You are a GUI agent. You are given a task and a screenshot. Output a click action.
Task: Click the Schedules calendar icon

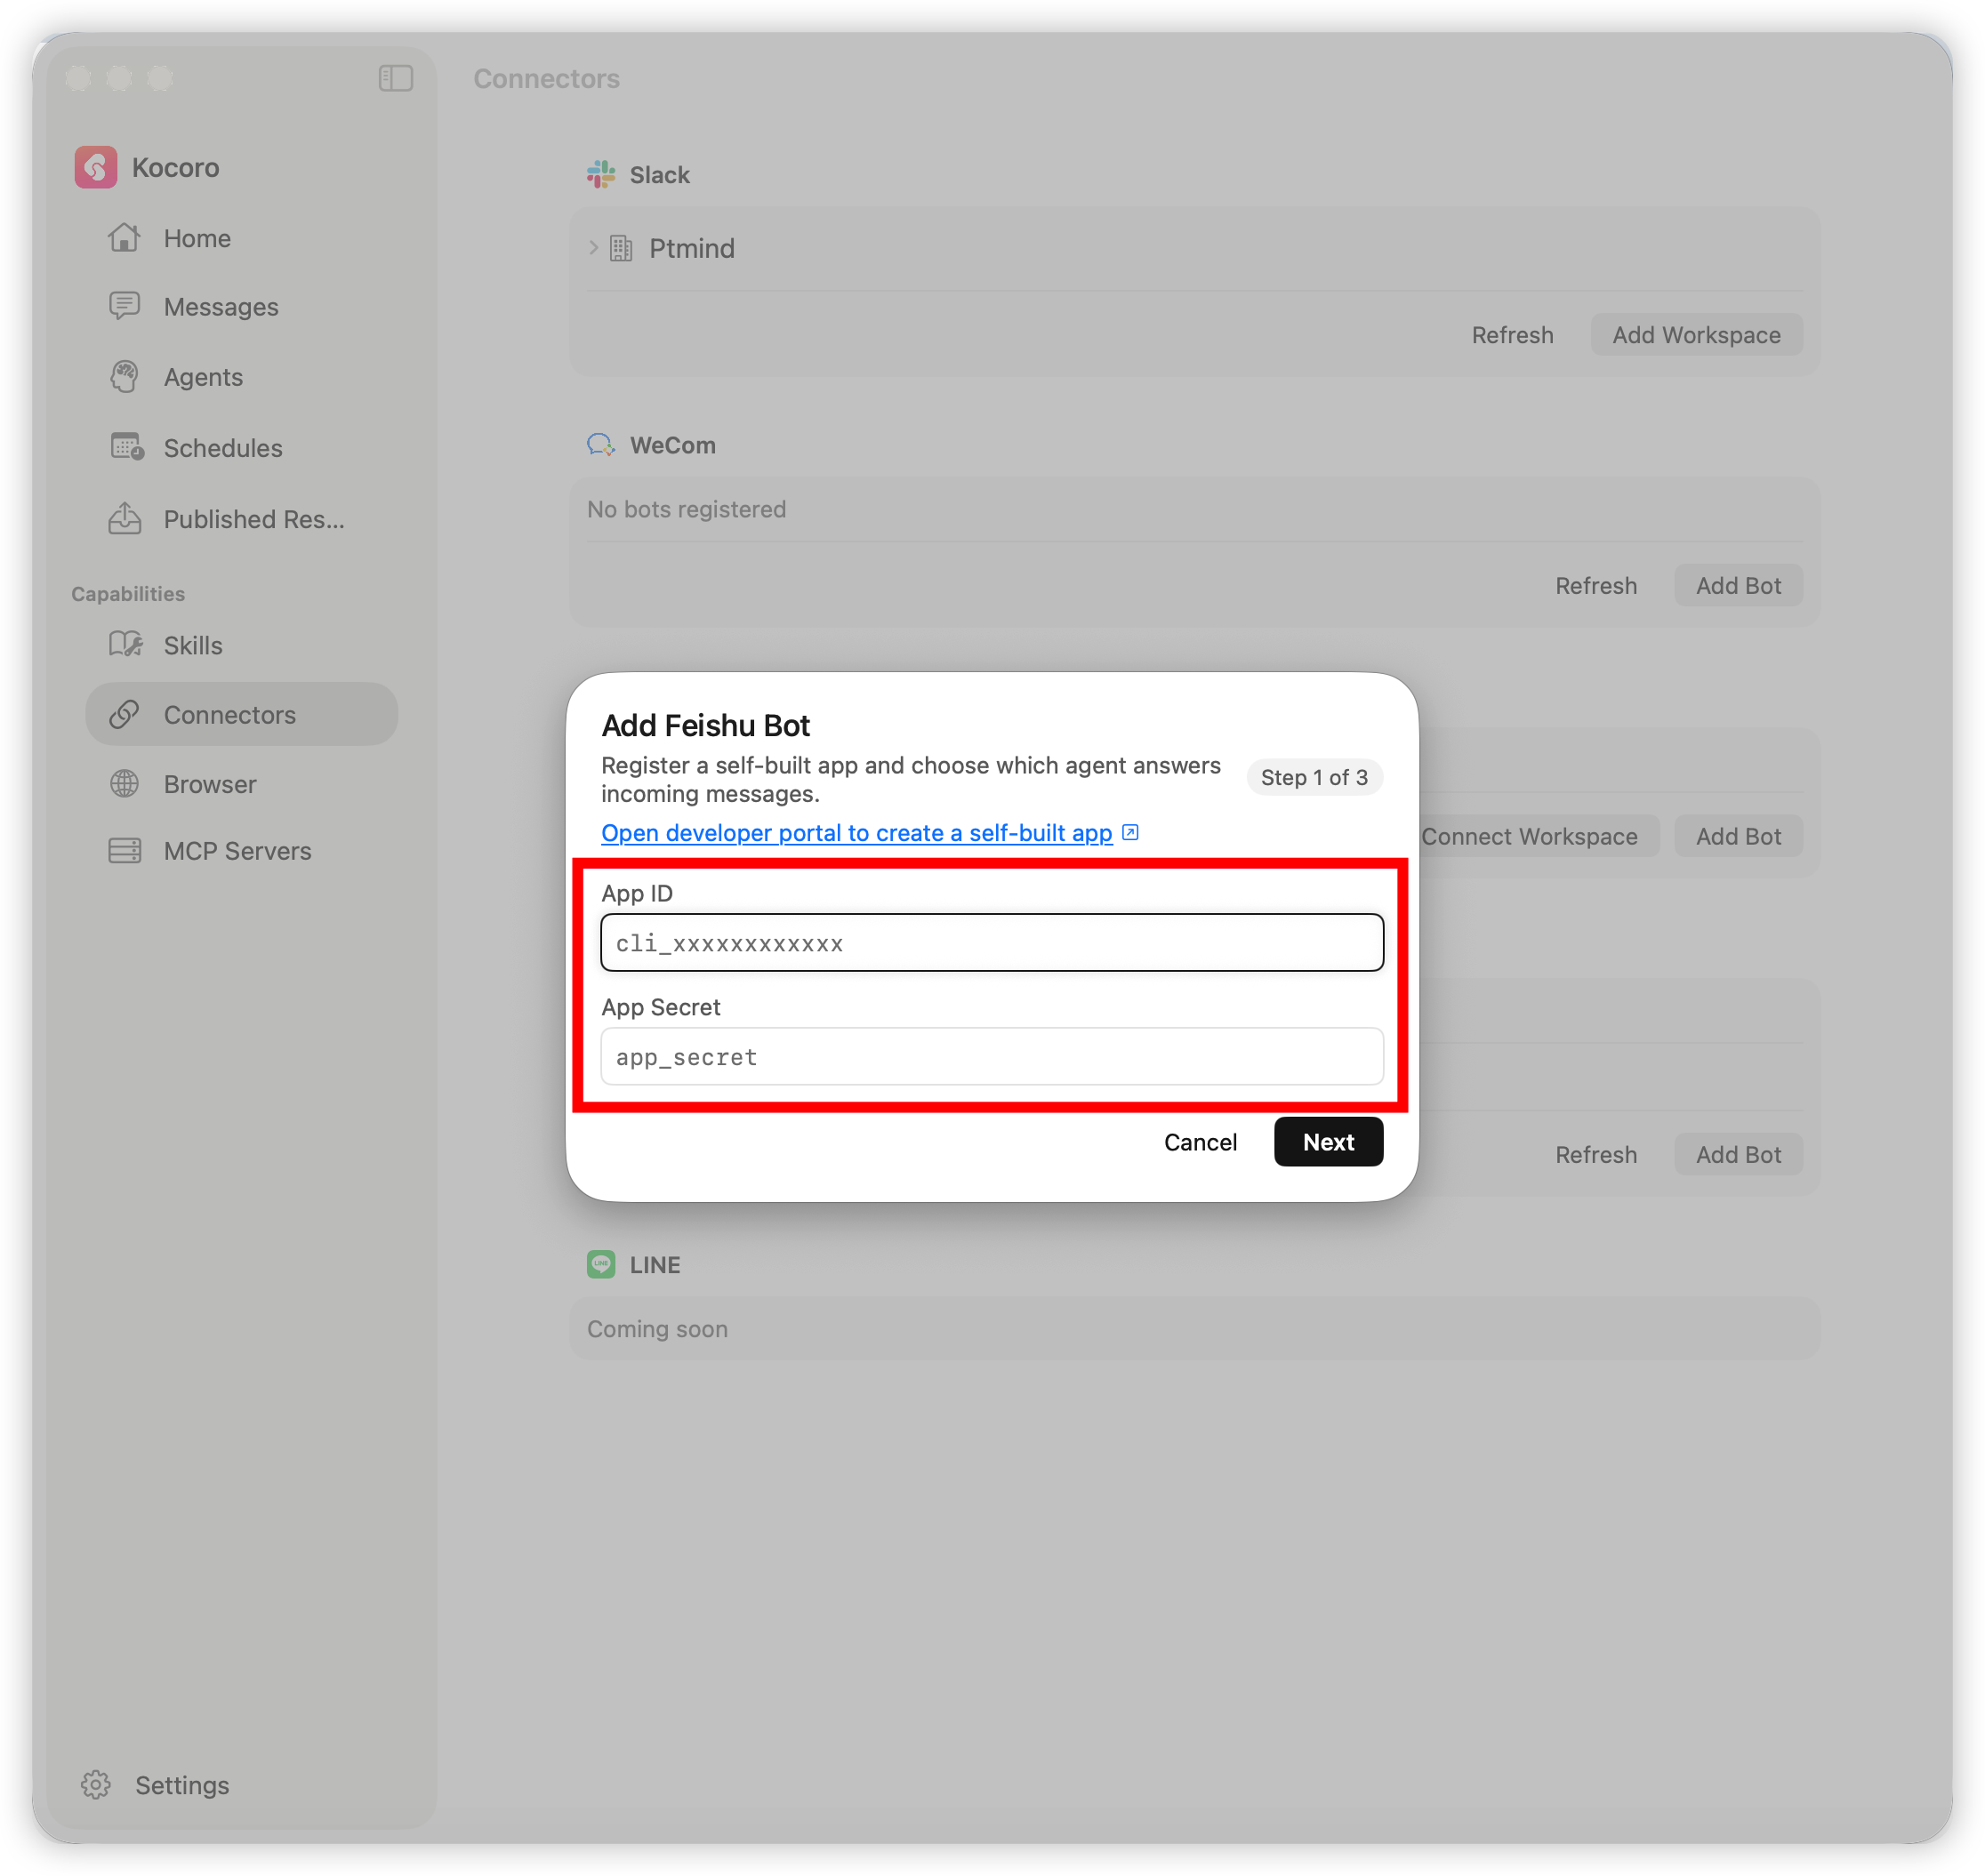point(126,447)
